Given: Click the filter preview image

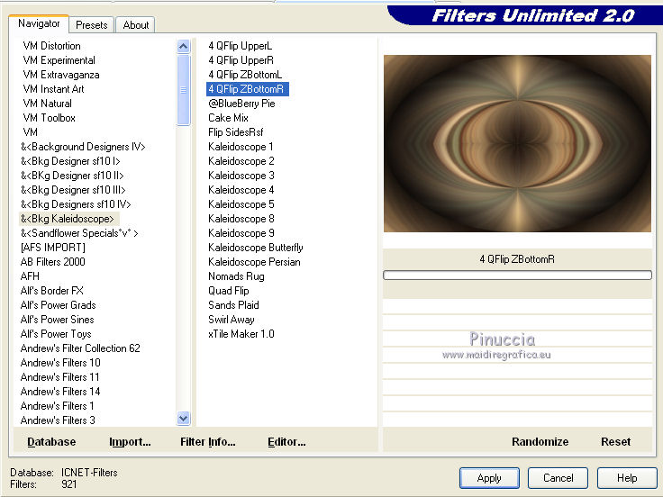Looking at the screenshot, I should 517,144.
